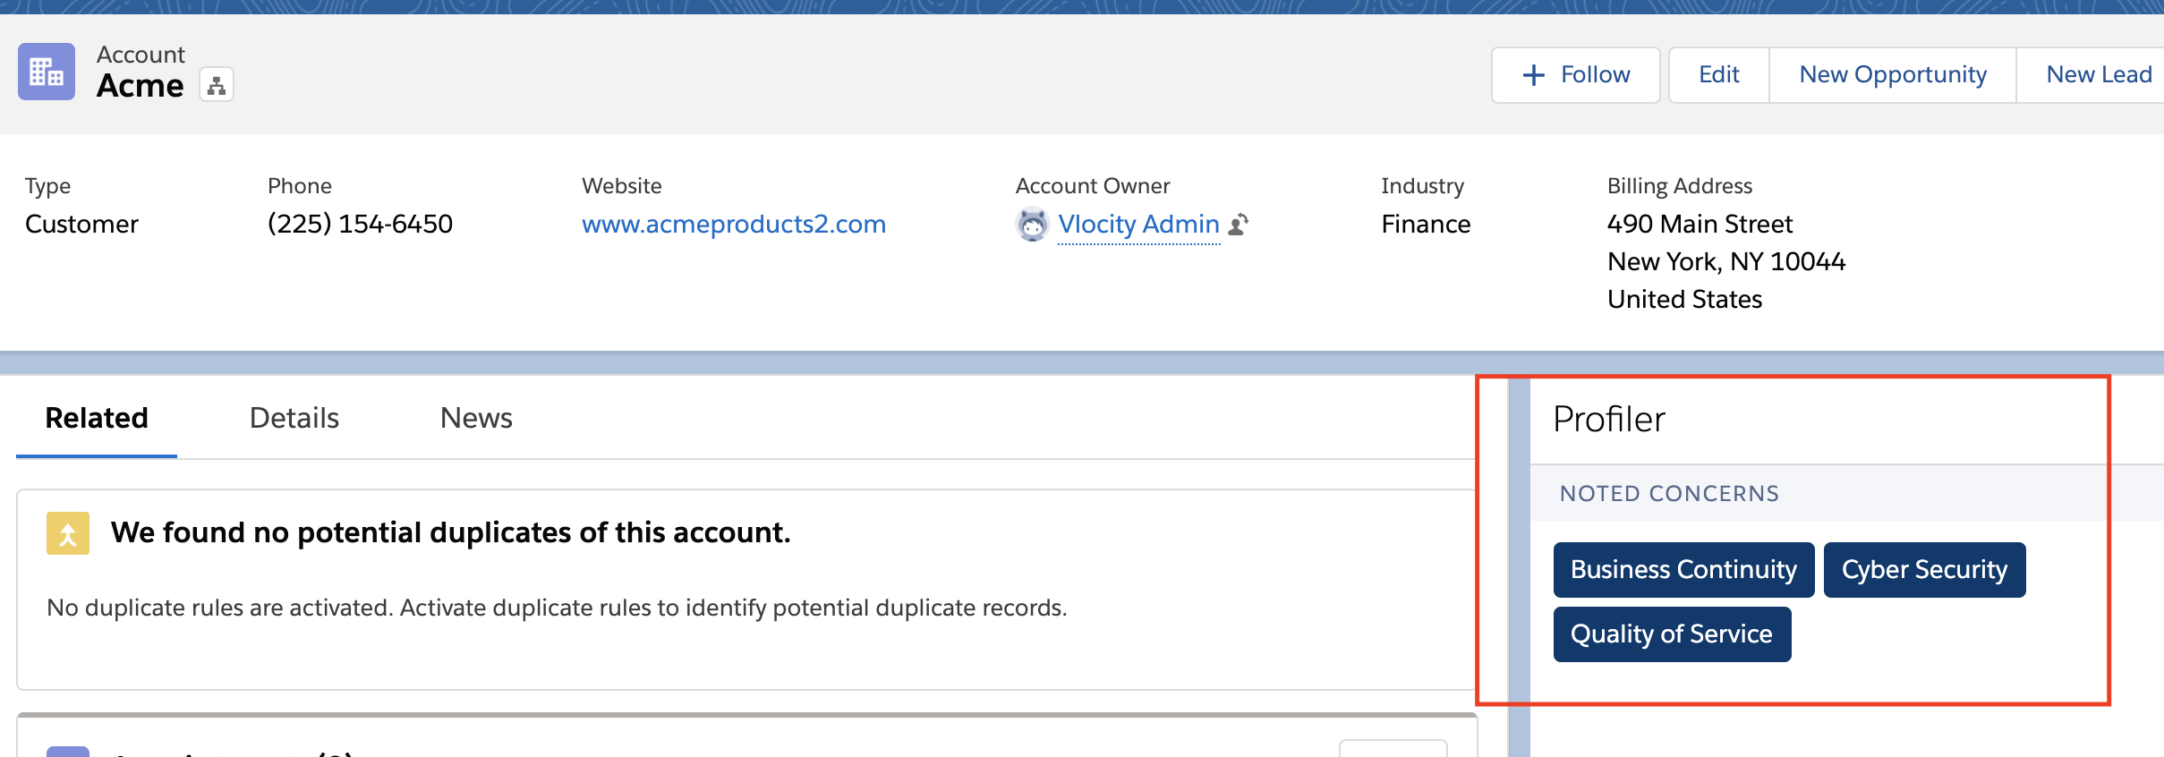Screen dimensions: 2164x757
Task: Click the NOTED CONCERNS section header
Action: pos(1669,493)
